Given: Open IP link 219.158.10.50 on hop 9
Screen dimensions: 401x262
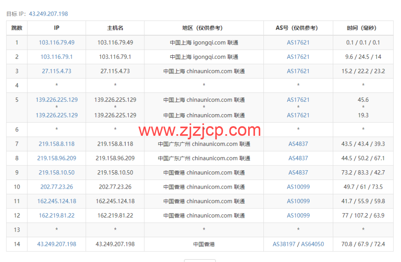Looking at the screenshot, I should pyautogui.click(x=56, y=172).
